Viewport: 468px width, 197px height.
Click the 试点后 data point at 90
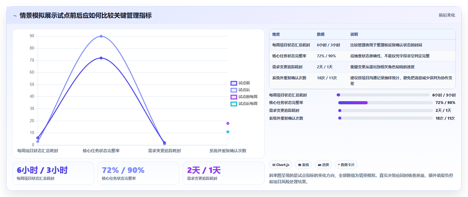tap(101, 36)
